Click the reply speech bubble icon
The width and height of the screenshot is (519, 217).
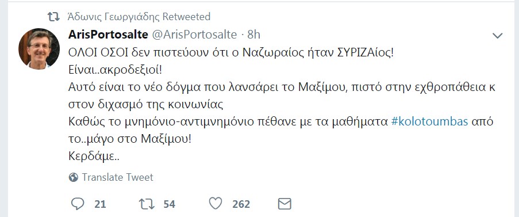[x=78, y=204]
